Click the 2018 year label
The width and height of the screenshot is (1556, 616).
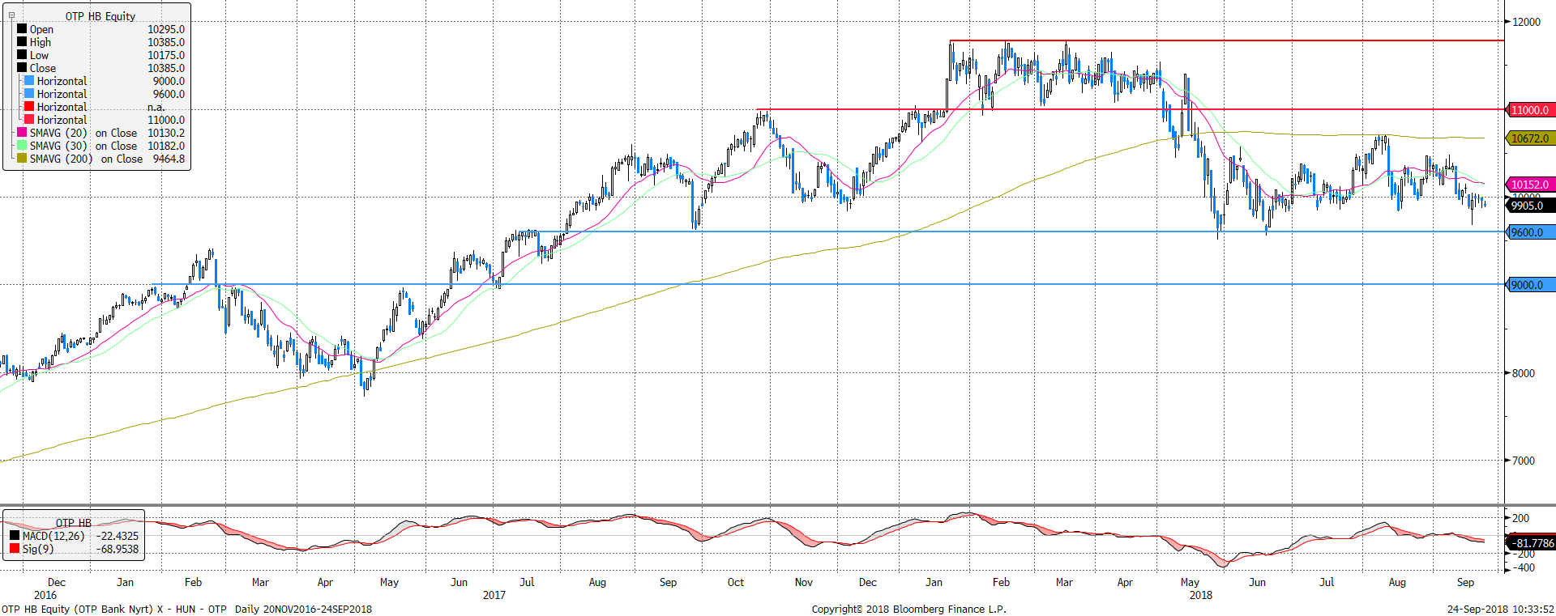point(1201,595)
